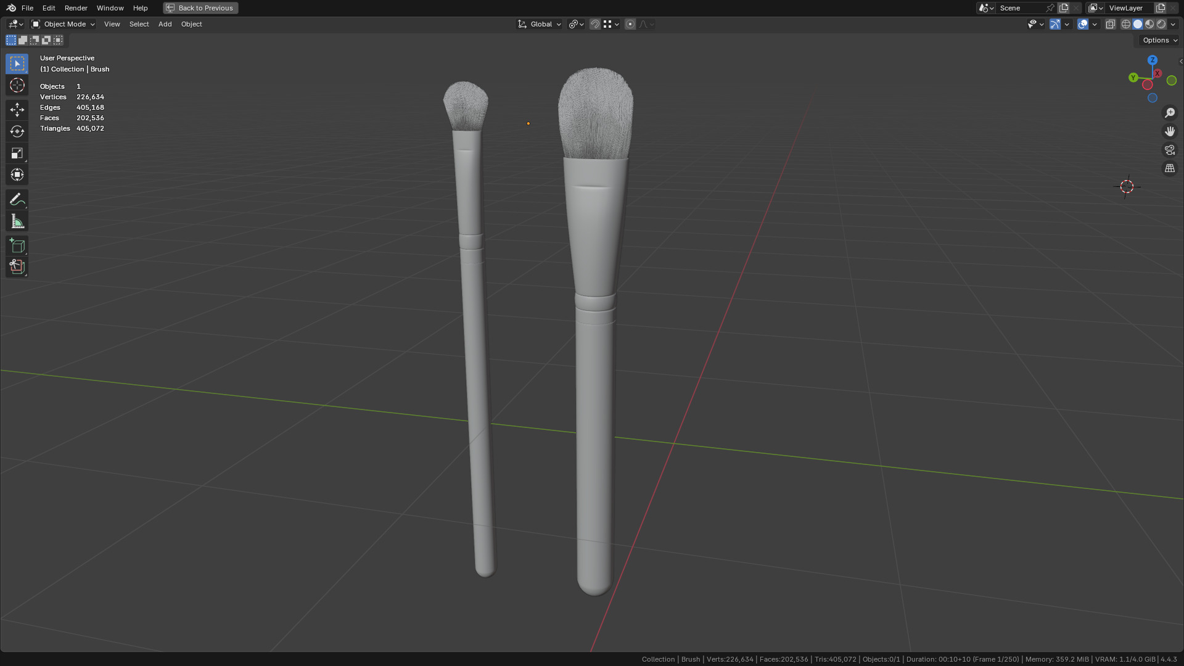Open selectability and visibility dropdown
Image resolution: width=1184 pixels, height=666 pixels.
tap(1035, 24)
